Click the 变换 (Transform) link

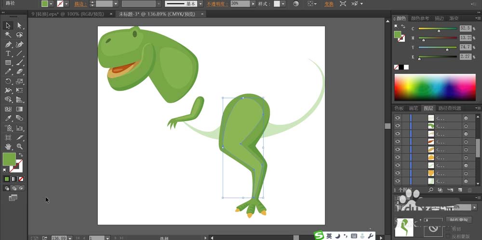point(328,4)
